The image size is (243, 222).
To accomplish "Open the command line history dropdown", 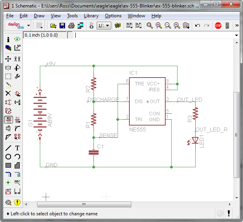I will 236,35.
